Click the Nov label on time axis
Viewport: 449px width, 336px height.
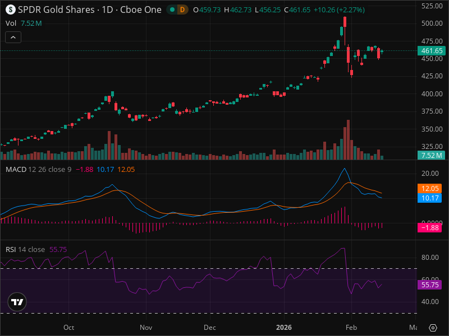[146, 328]
